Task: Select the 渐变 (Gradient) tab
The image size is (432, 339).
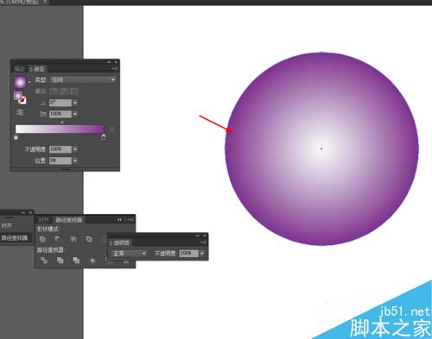Action: (38, 69)
